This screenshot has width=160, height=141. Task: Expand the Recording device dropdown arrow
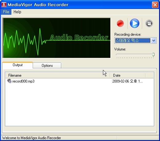pyautogui.click(x=154, y=41)
